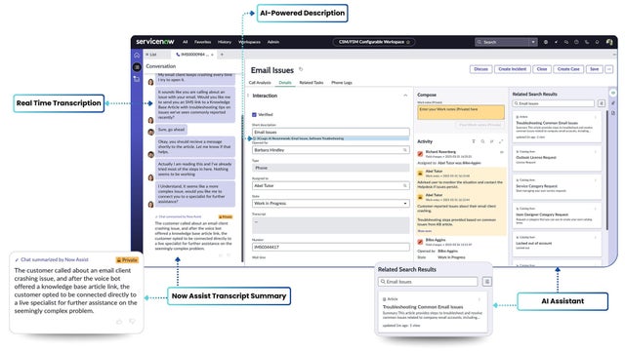Click the refresh icon beside the Email Issues title
The image size is (625, 351).
point(301,69)
